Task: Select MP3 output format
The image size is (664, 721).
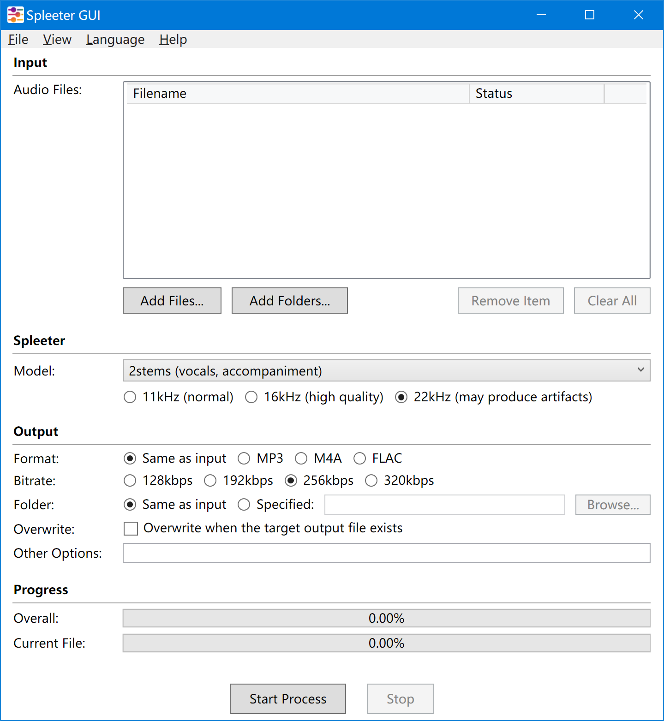Action: pyautogui.click(x=260, y=459)
